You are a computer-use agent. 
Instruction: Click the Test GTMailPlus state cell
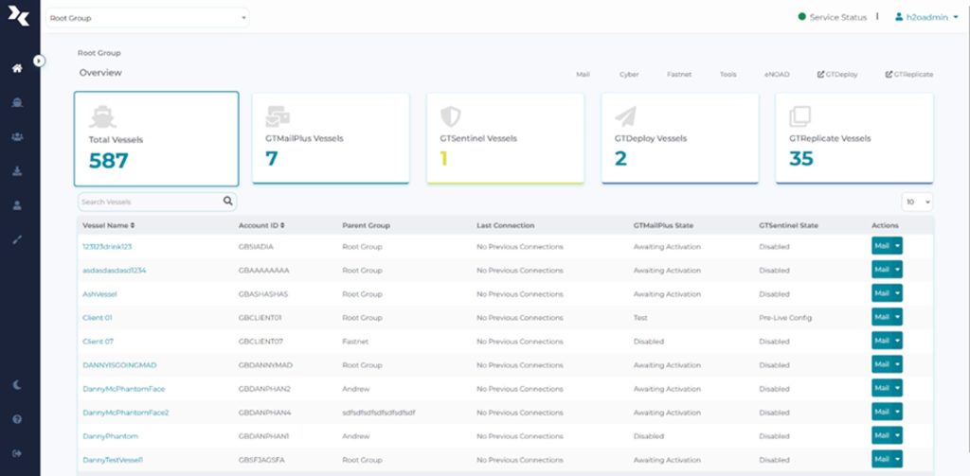coord(640,318)
